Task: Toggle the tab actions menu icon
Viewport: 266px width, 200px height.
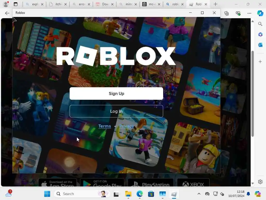Action: [x=15, y=4]
